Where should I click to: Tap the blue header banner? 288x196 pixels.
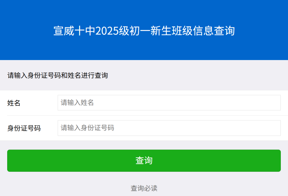144,30
